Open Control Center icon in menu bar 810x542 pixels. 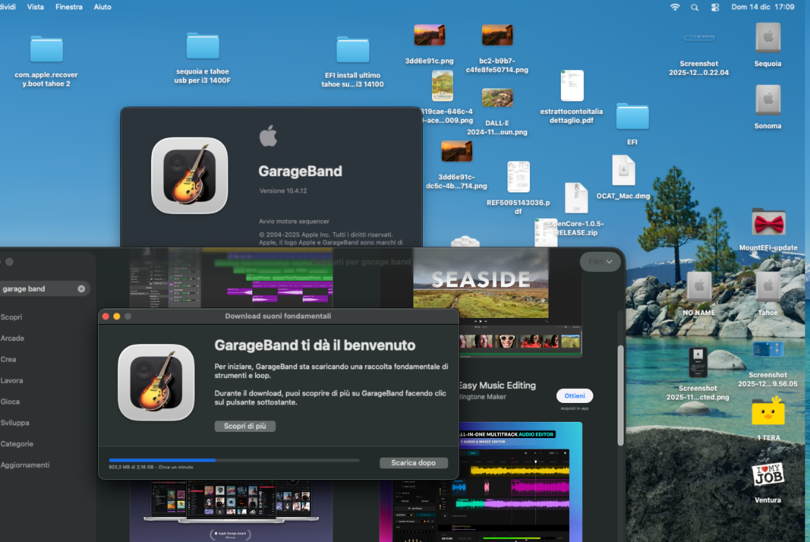(715, 7)
